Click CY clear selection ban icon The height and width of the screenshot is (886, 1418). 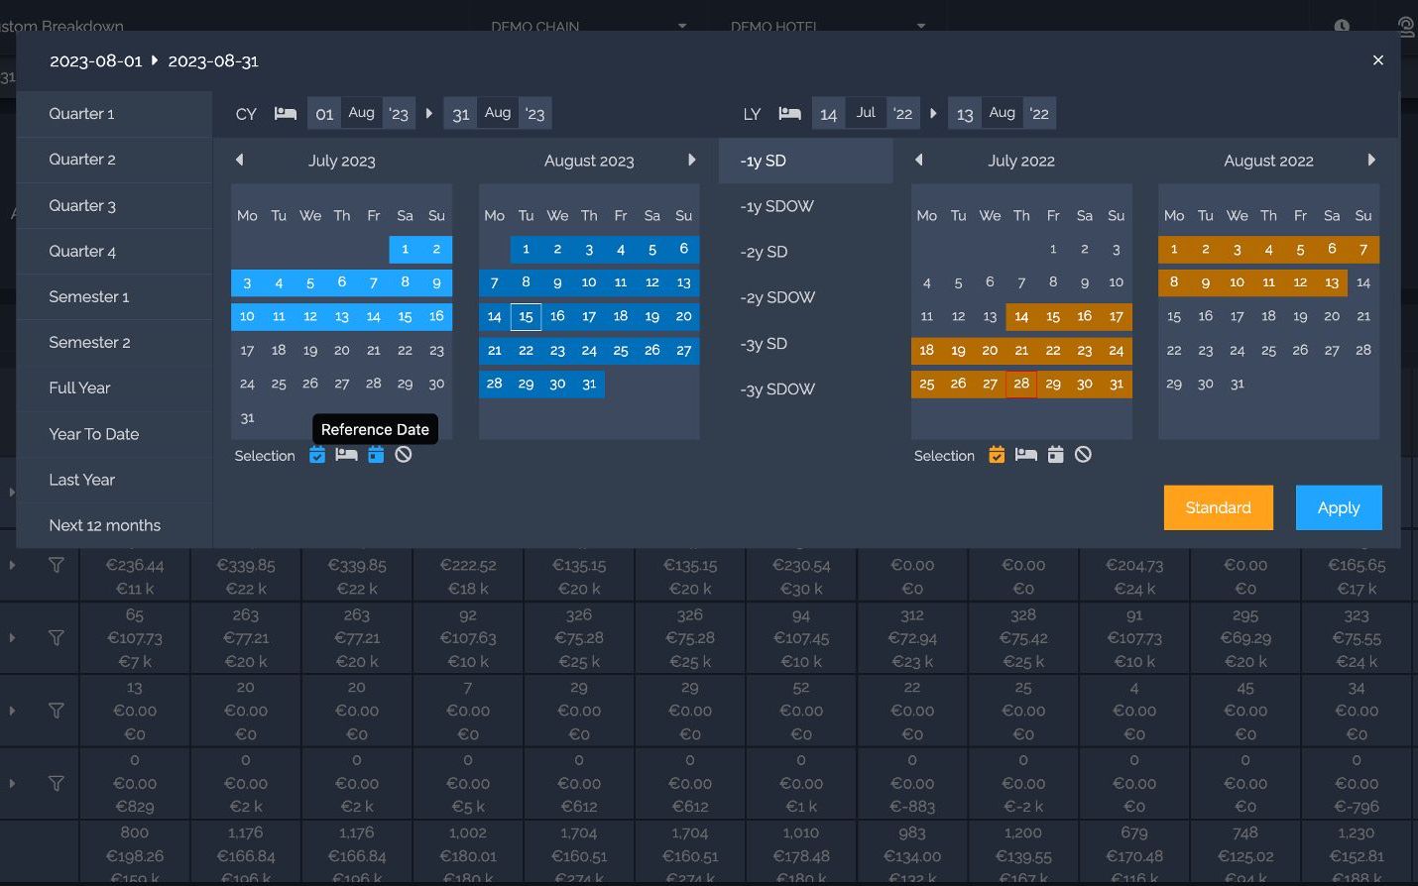point(404,455)
